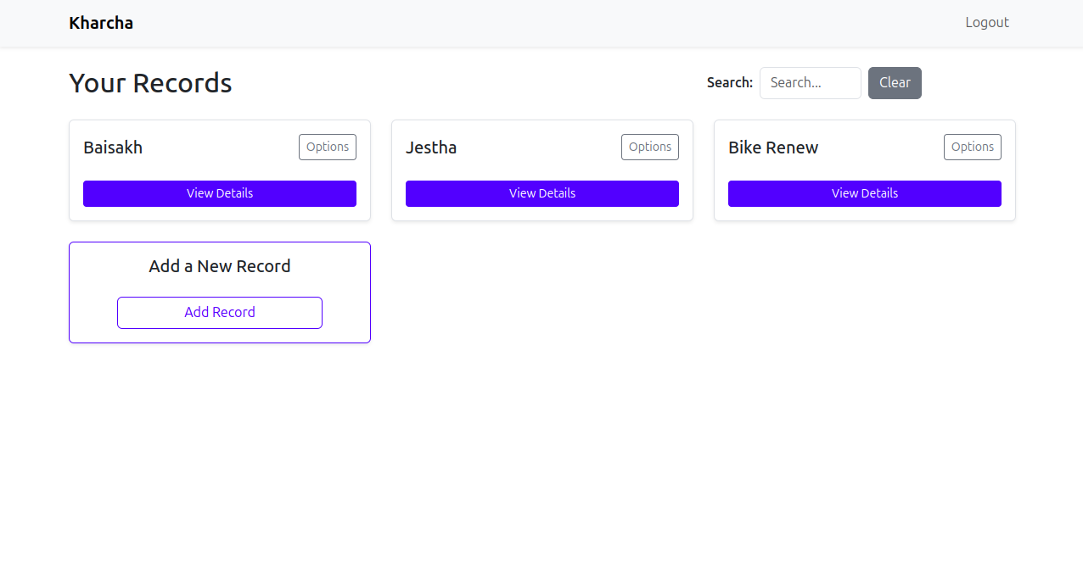Screen dimensions: 1083x568
Task: Log out using the Logout link
Action: click(x=986, y=22)
